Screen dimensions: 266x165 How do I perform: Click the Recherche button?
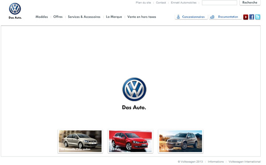pyautogui.click(x=250, y=3)
